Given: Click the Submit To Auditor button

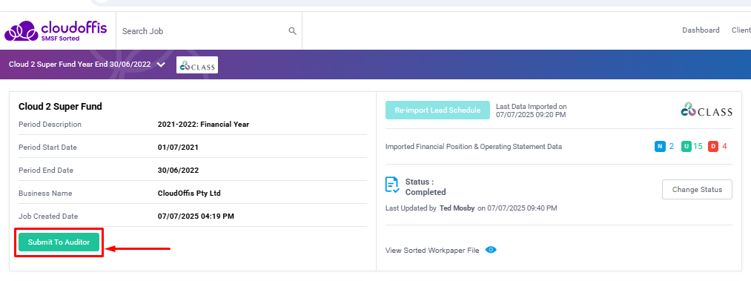Looking at the screenshot, I should point(59,242).
